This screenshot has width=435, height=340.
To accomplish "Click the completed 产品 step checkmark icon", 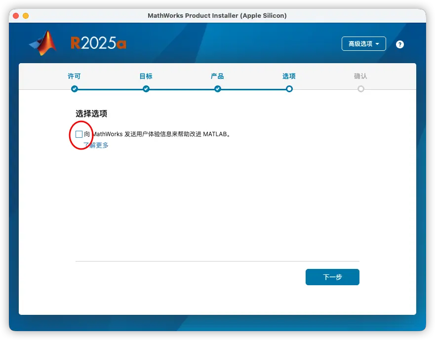I will coord(217,89).
